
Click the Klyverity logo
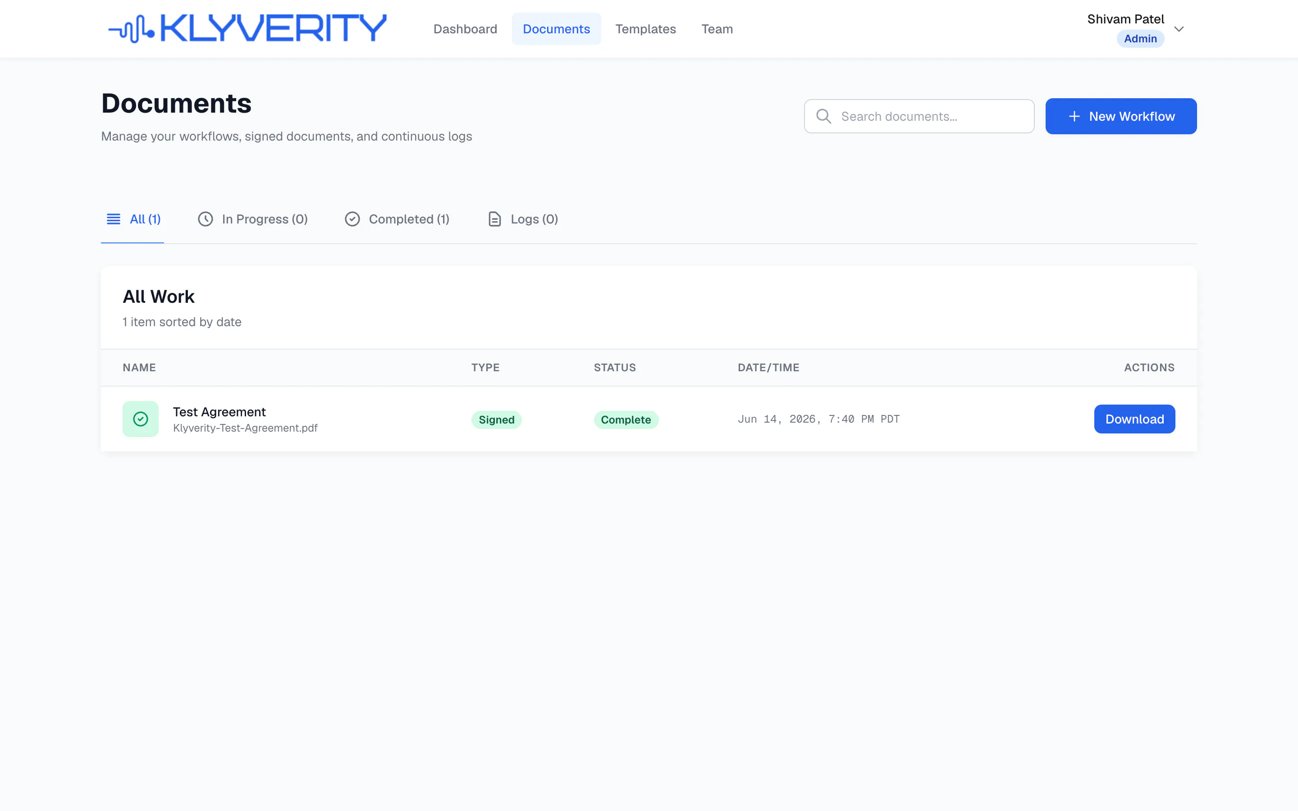click(x=247, y=28)
